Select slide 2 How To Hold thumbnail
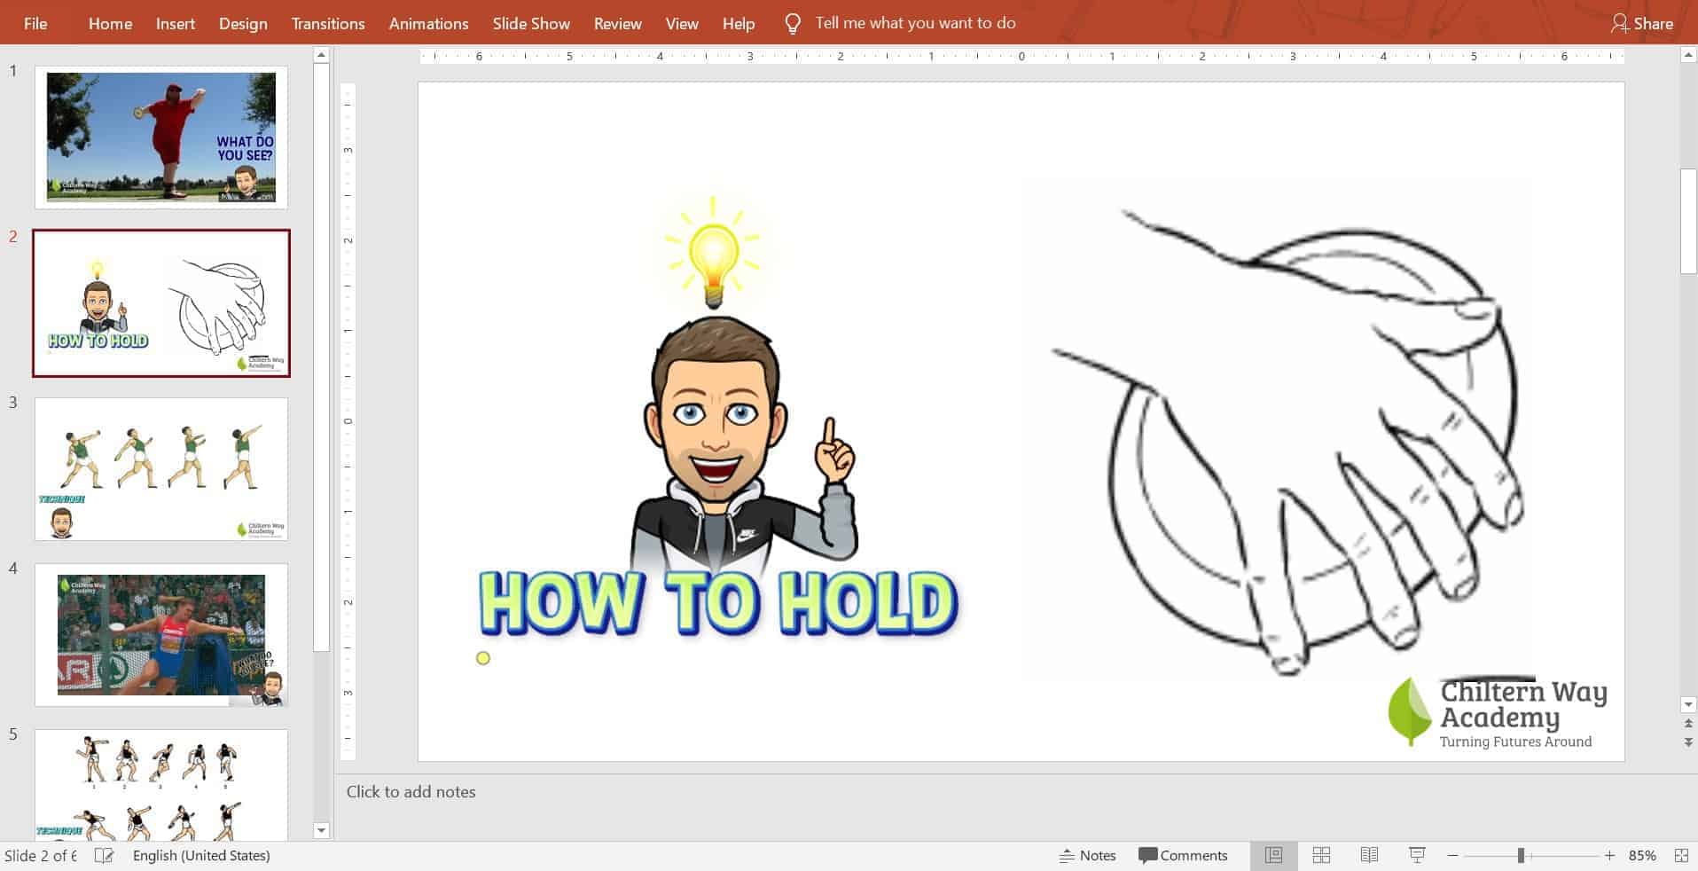Viewport: 1698px width, 871px height. click(x=161, y=303)
